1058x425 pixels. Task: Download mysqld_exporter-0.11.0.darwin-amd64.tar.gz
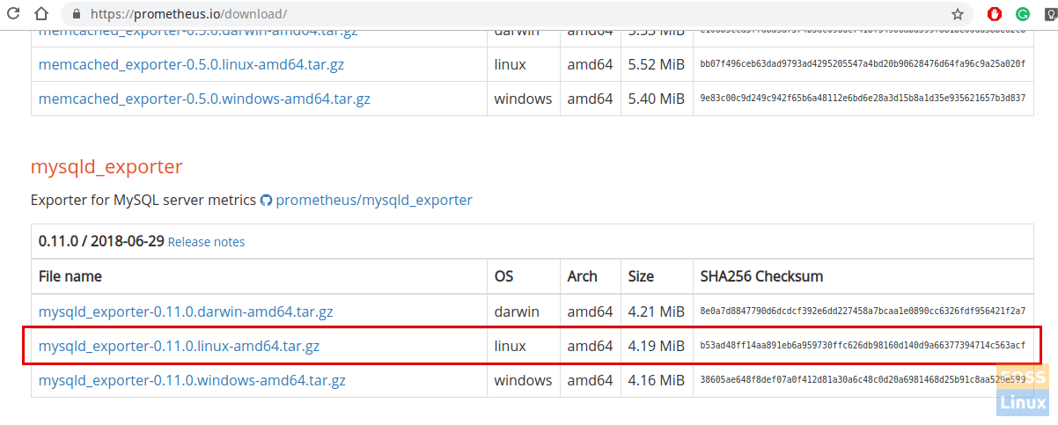tap(186, 311)
